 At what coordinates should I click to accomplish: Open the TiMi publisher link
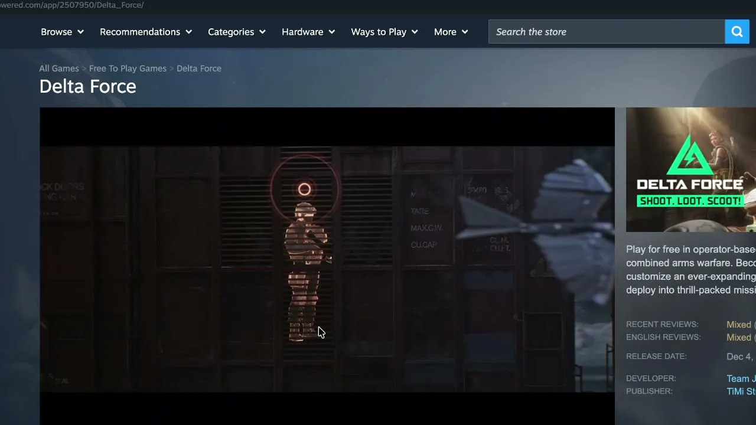coord(741,391)
